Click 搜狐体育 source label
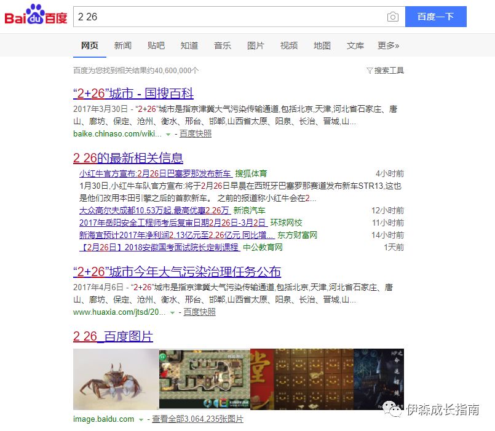This screenshot has width=495, height=431. [251, 173]
